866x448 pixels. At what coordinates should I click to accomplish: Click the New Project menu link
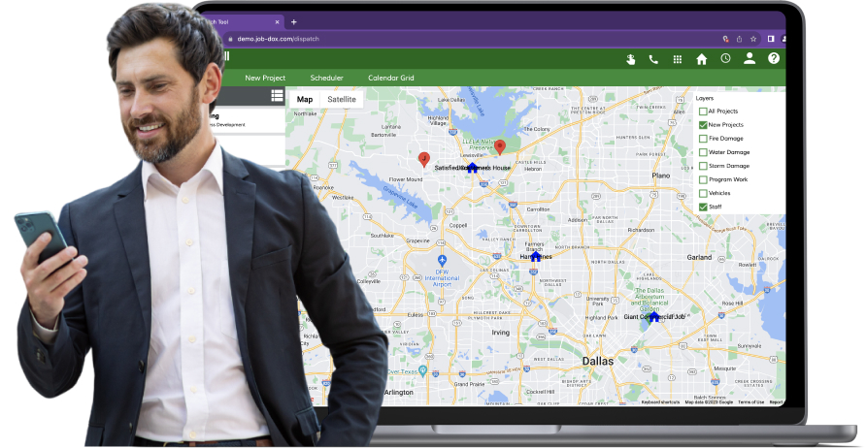point(265,78)
